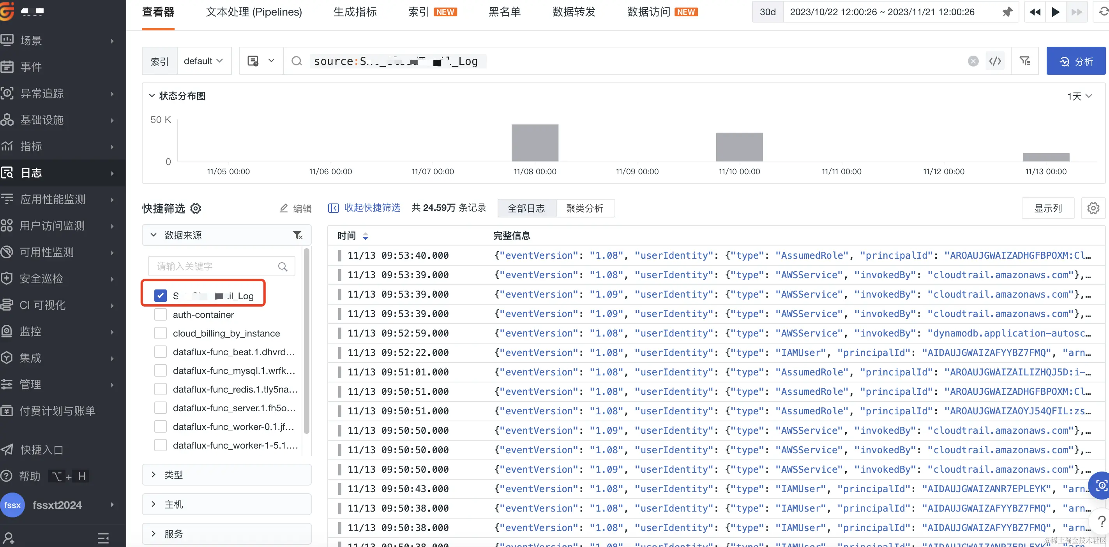Click the pin time range icon

1007,12
